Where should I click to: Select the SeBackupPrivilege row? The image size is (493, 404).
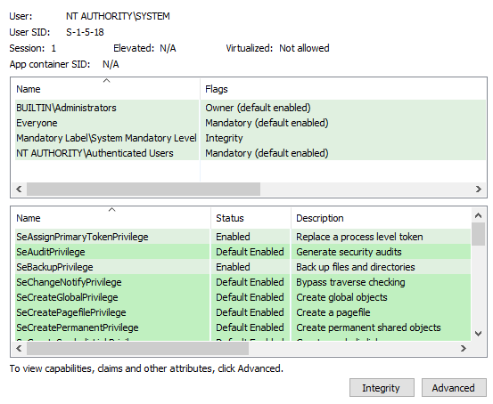coord(242,267)
